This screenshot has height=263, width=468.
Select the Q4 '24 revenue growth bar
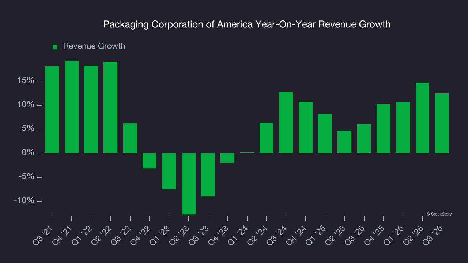point(306,127)
